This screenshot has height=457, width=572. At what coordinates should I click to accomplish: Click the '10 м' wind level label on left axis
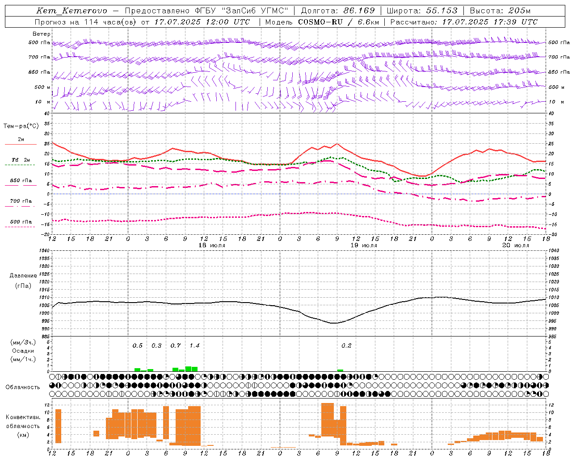[42, 102]
